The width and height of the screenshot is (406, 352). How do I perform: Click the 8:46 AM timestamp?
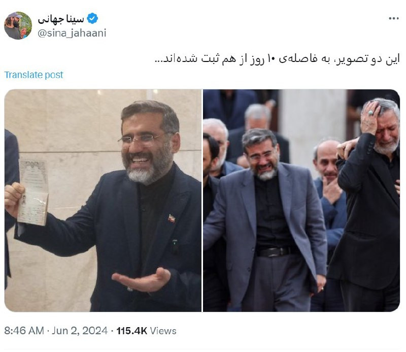[x=24, y=331]
